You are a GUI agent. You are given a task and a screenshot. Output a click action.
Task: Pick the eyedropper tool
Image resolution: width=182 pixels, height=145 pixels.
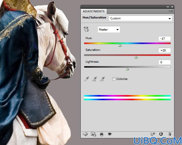pyautogui.click(x=87, y=79)
